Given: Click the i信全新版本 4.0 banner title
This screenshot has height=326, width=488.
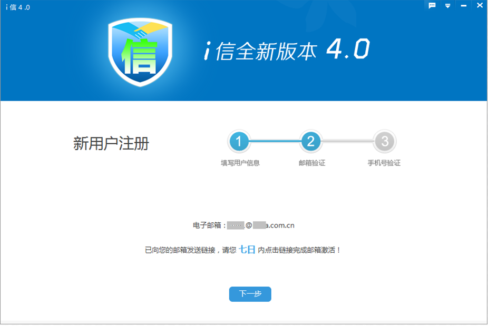Looking at the screenshot, I should click(287, 50).
